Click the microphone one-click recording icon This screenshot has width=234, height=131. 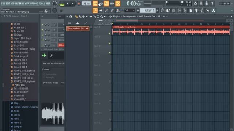[207, 3]
